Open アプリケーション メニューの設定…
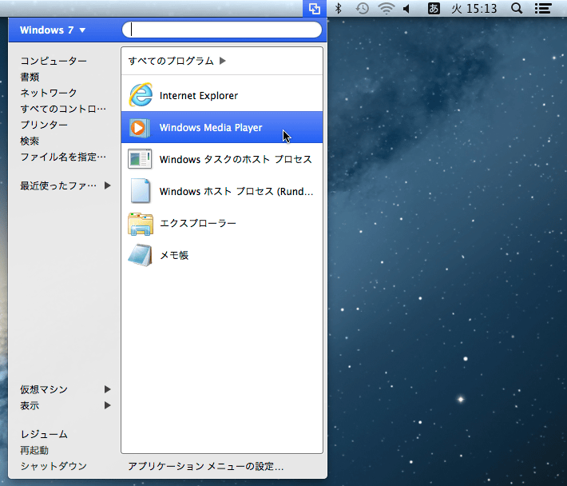The width and height of the screenshot is (567, 486). 206,466
